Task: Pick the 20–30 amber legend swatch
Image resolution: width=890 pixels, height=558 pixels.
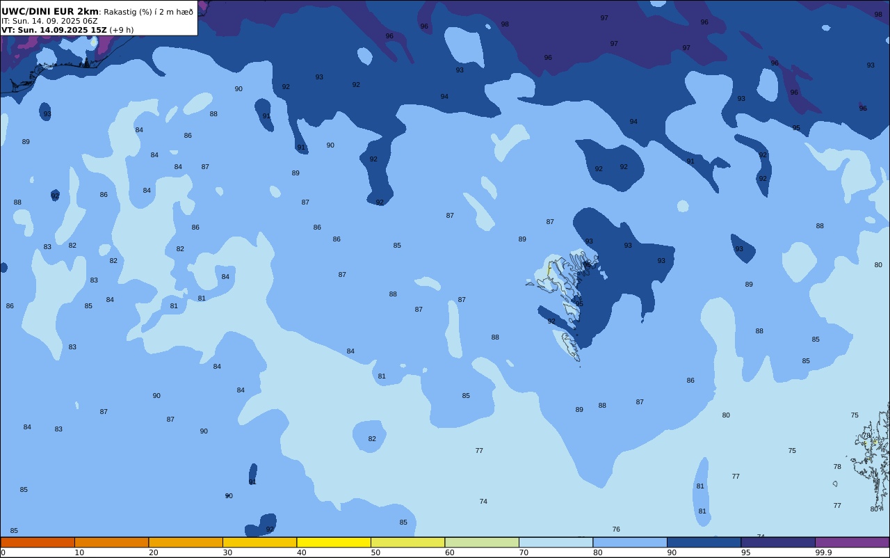Action: [186, 542]
